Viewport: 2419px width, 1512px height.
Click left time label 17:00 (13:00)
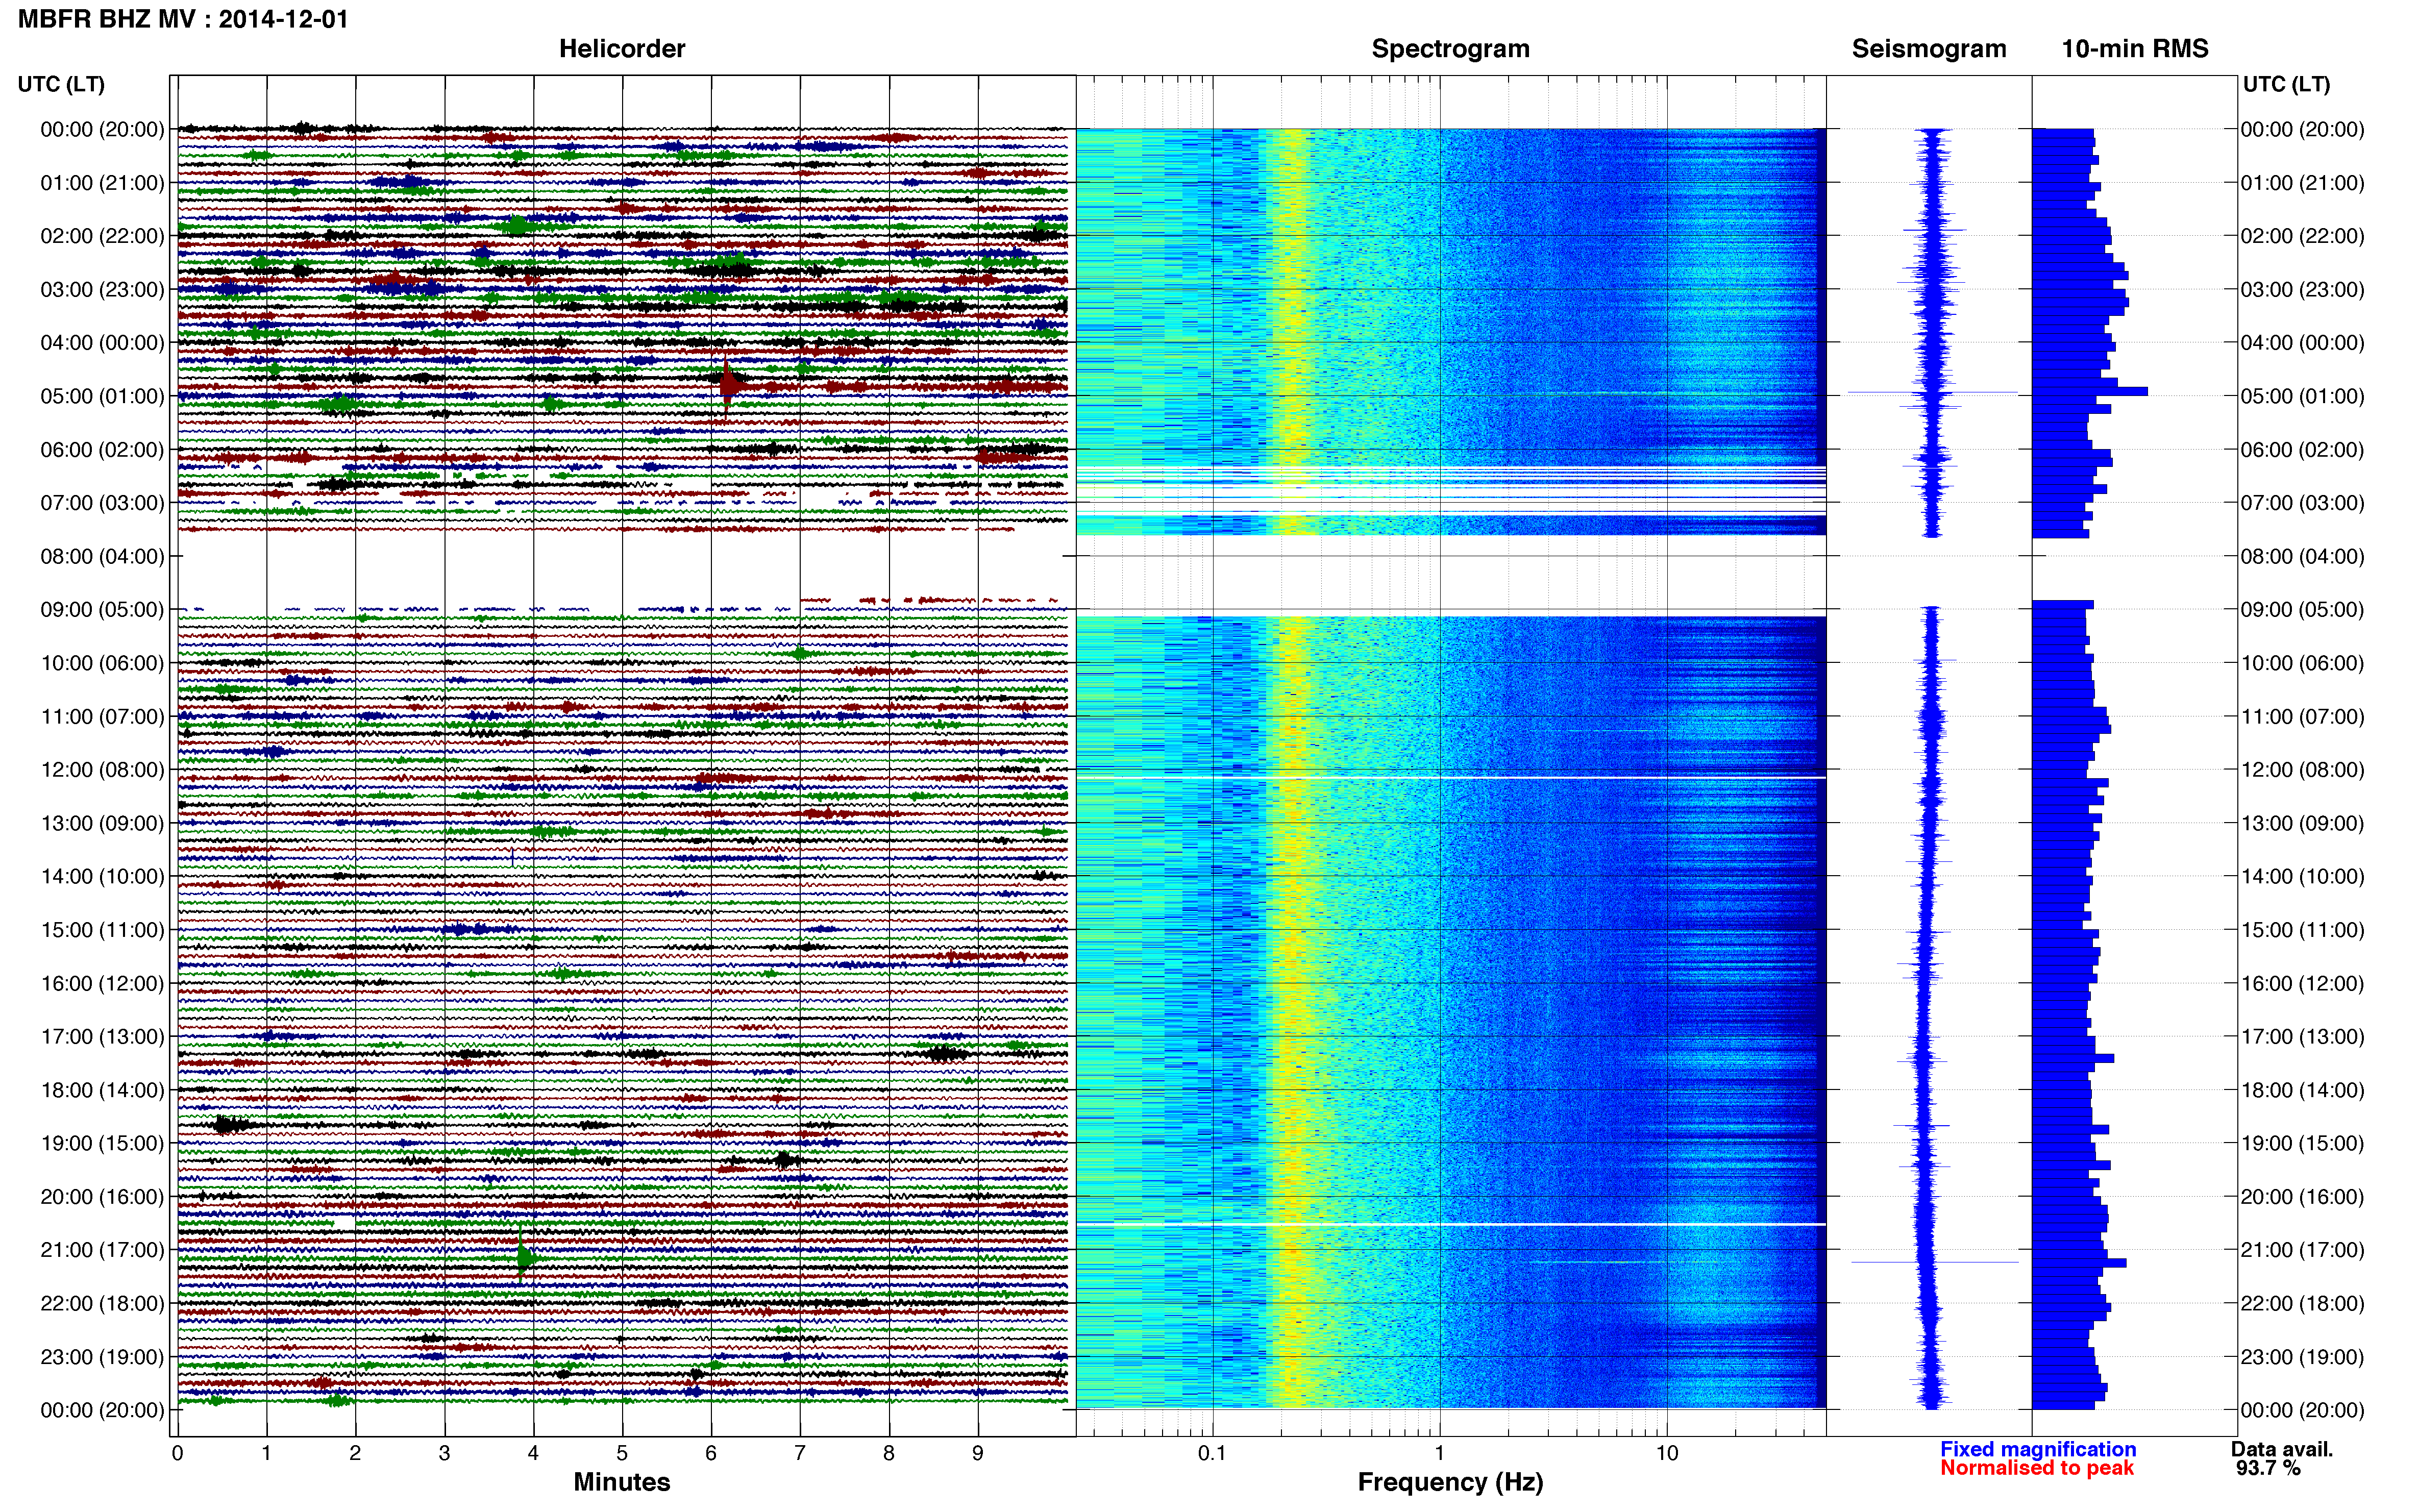coord(102,1037)
